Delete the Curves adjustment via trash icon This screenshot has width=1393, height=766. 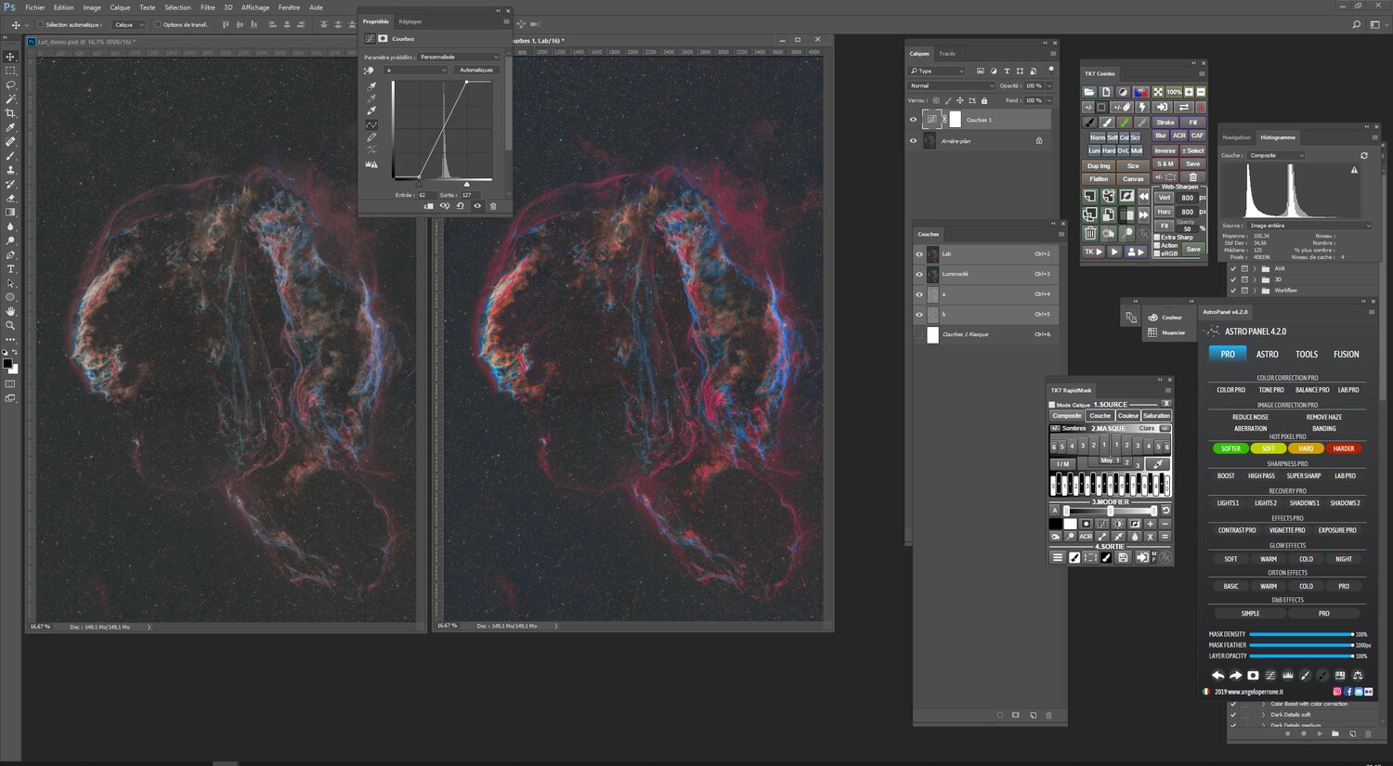click(x=493, y=206)
